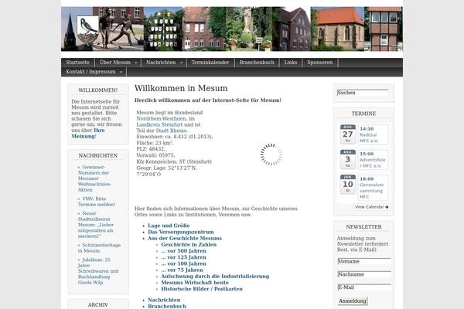Open news Schützenfesttage in Mesum

click(x=99, y=248)
